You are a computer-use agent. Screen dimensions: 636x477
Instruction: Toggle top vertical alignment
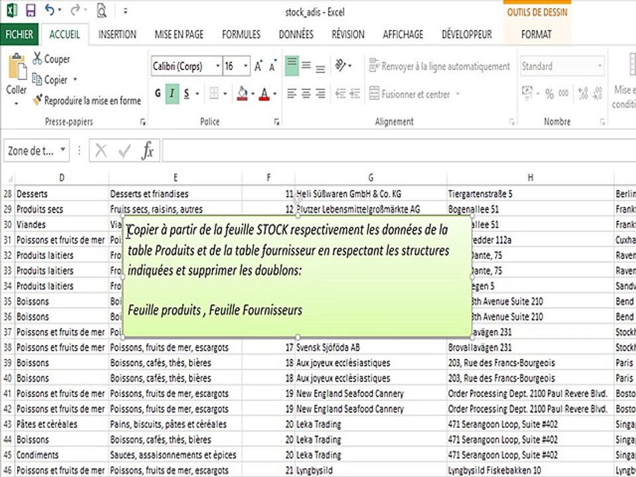(291, 66)
